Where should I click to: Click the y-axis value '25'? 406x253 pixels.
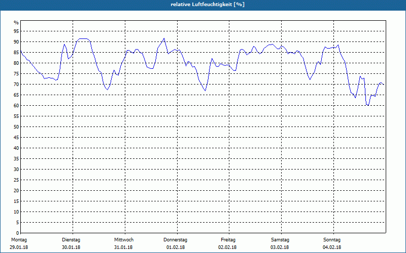click(16, 180)
